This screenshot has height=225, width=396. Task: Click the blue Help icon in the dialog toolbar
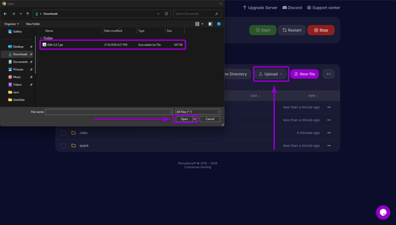point(219,24)
